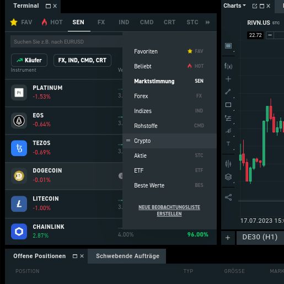Choose Marktstimmung menu entry
284x284 pixels.
coord(169,81)
